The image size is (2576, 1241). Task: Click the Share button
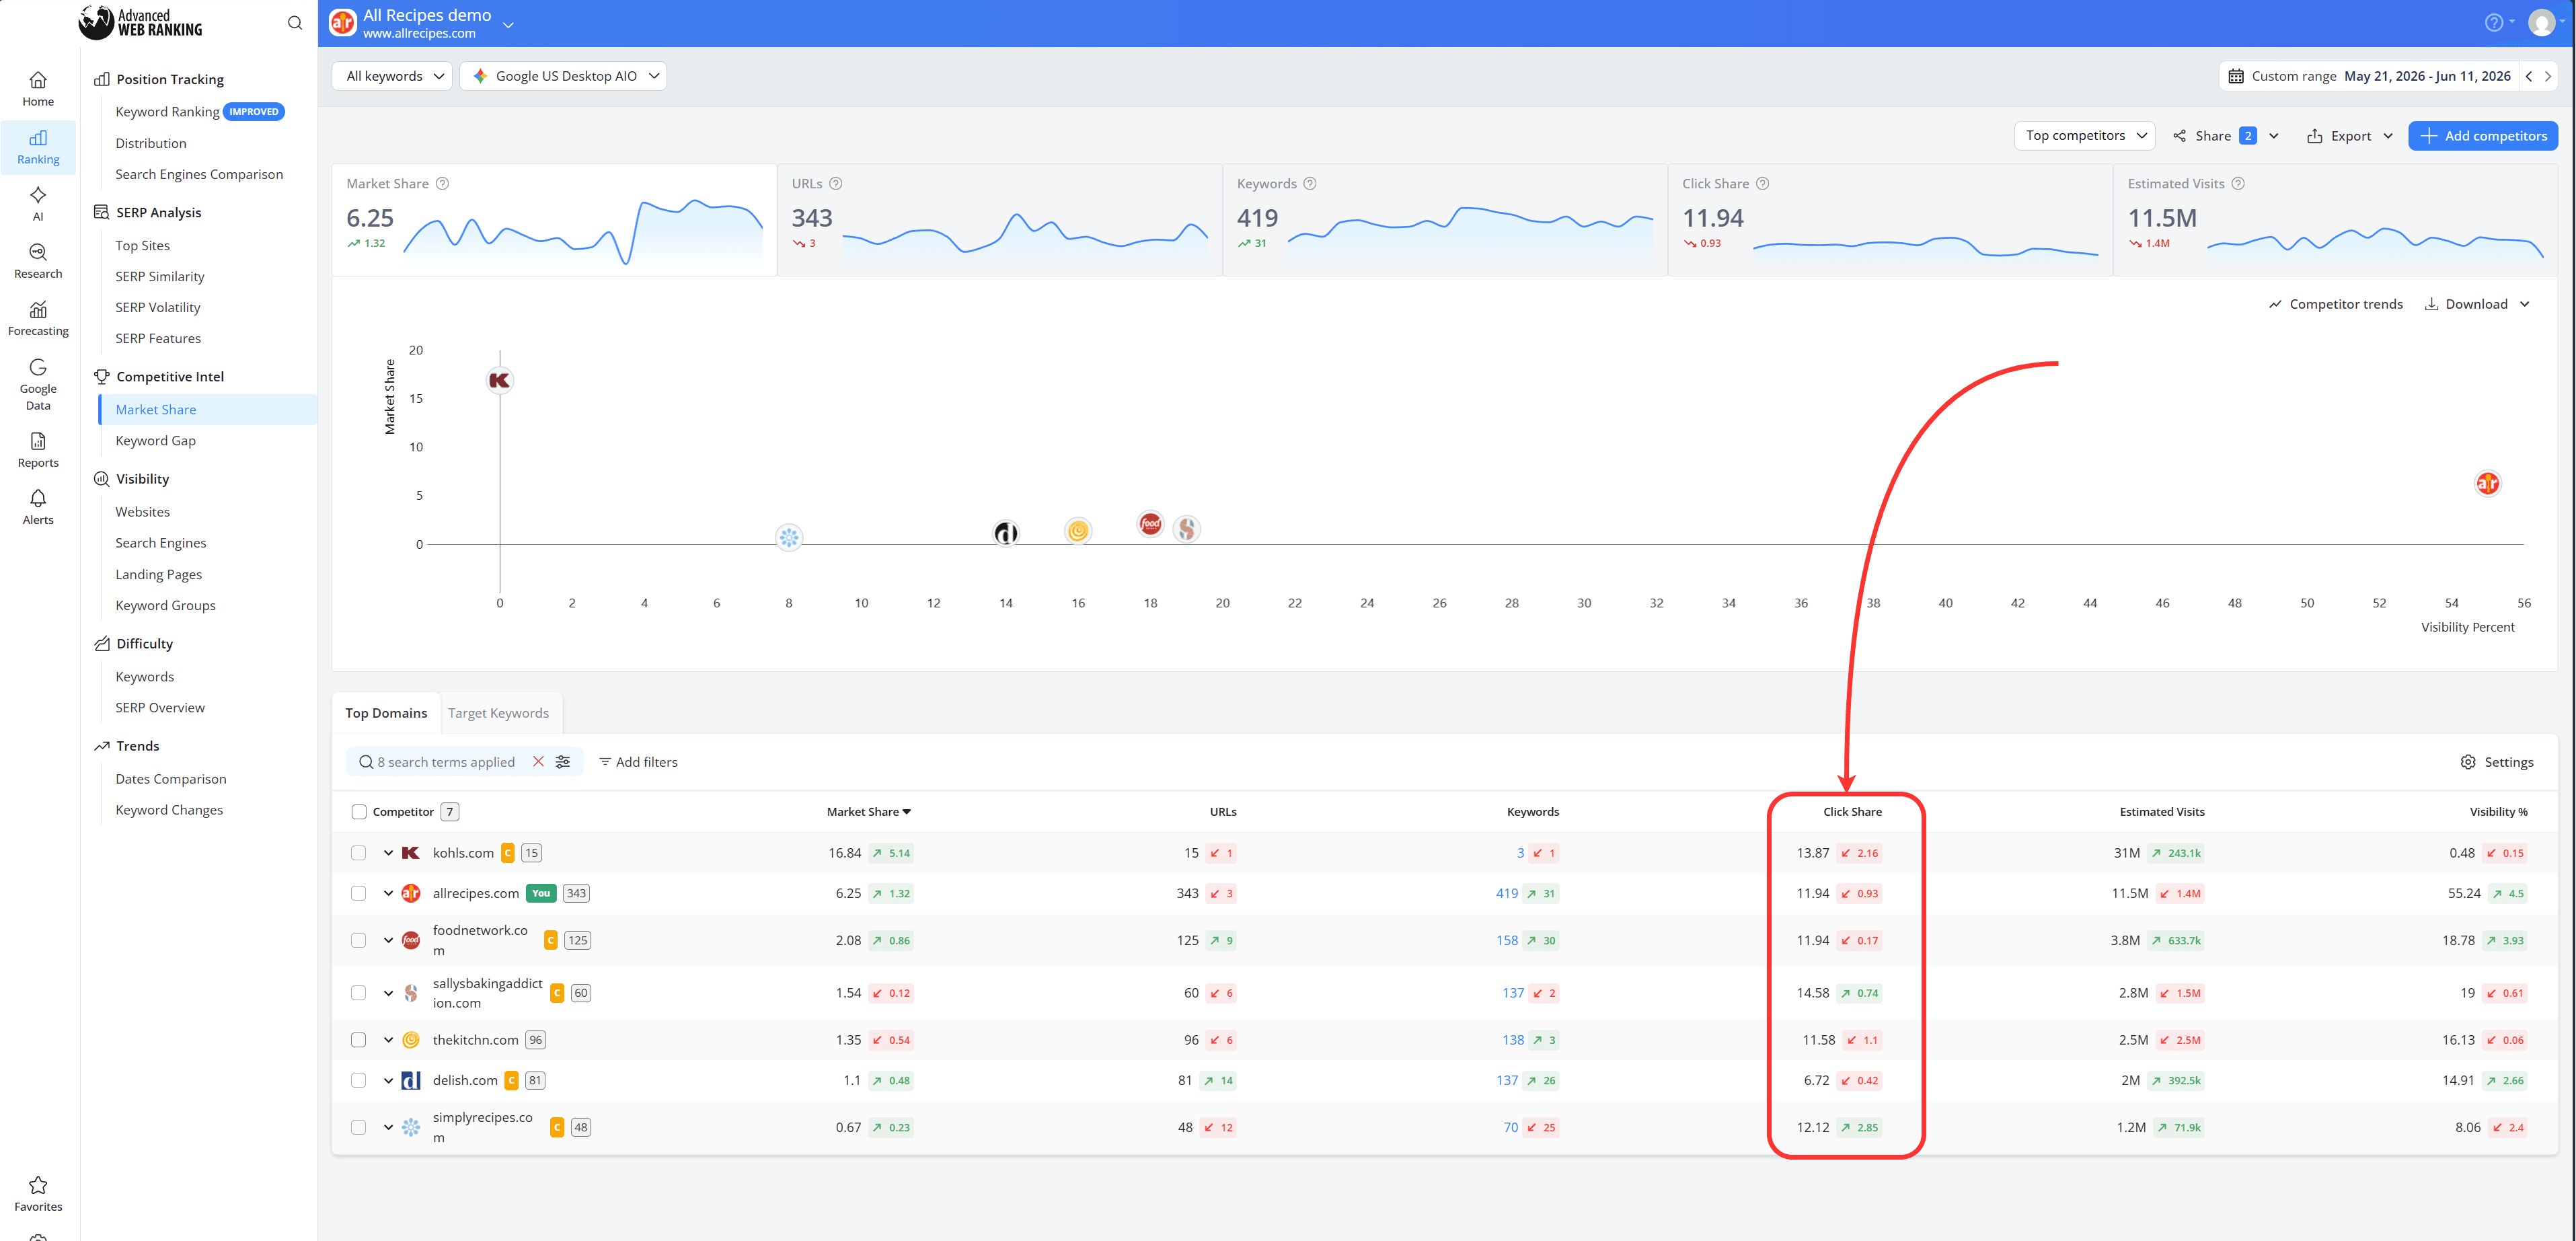pyautogui.click(x=2213, y=136)
